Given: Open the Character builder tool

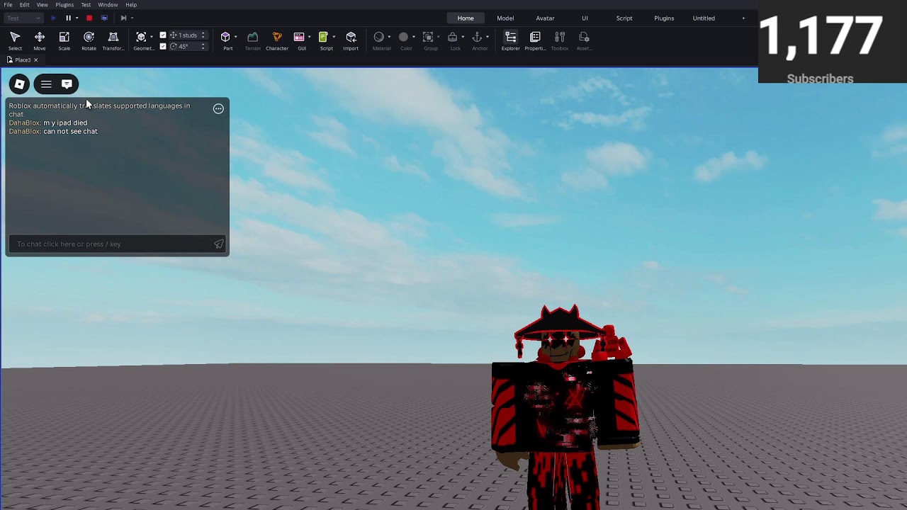Looking at the screenshot, I should 277,41.
